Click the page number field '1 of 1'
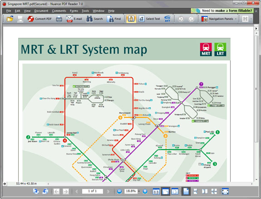The image size is (261, 199). 93,191
